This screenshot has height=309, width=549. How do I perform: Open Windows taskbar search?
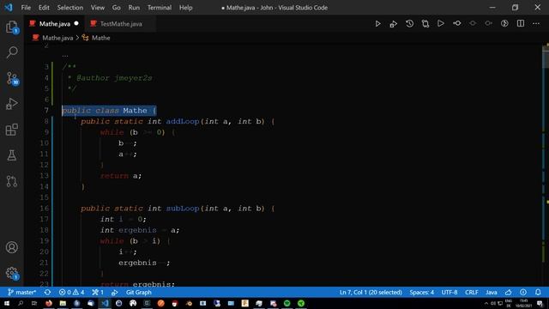[21, 303]
